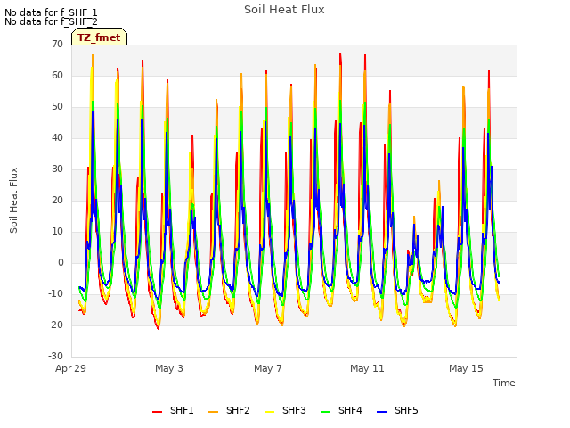Select the orange SHF2 legend swatch
This screenshot has width=570, height=428.
(213, 412)
